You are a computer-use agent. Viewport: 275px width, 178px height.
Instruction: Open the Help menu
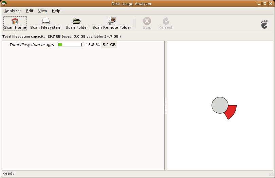pyautogui.click(x=56, y=11)
